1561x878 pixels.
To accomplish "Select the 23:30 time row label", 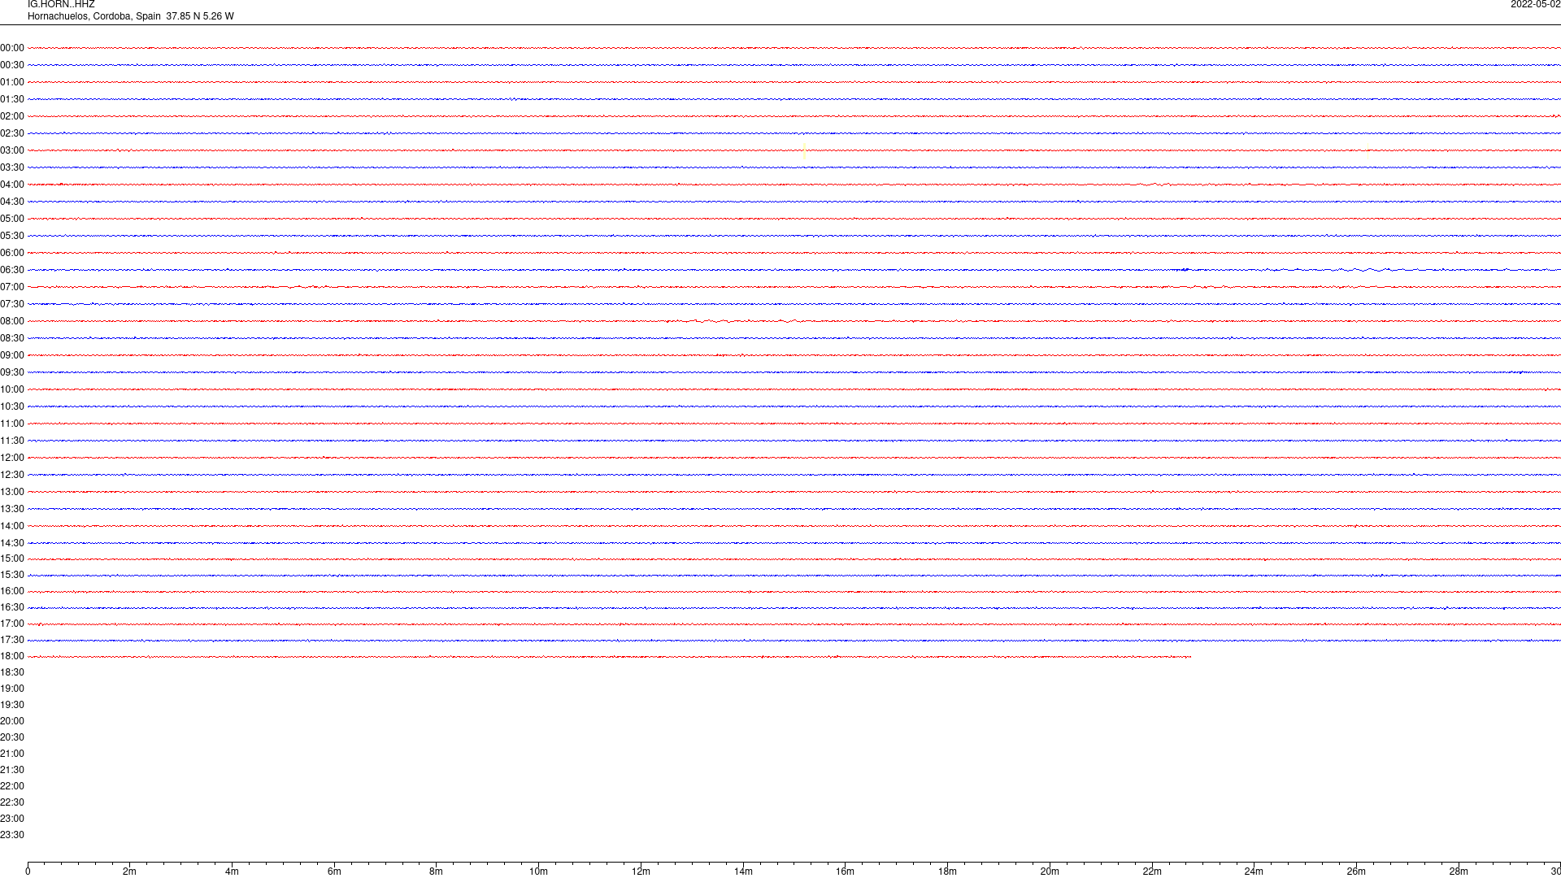I will point(12,835).
